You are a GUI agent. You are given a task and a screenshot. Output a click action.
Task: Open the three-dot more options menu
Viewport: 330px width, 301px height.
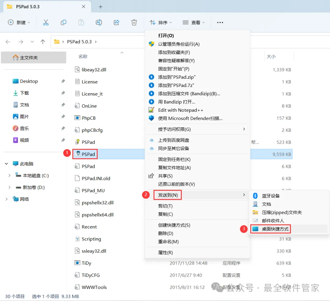[220, 22]
